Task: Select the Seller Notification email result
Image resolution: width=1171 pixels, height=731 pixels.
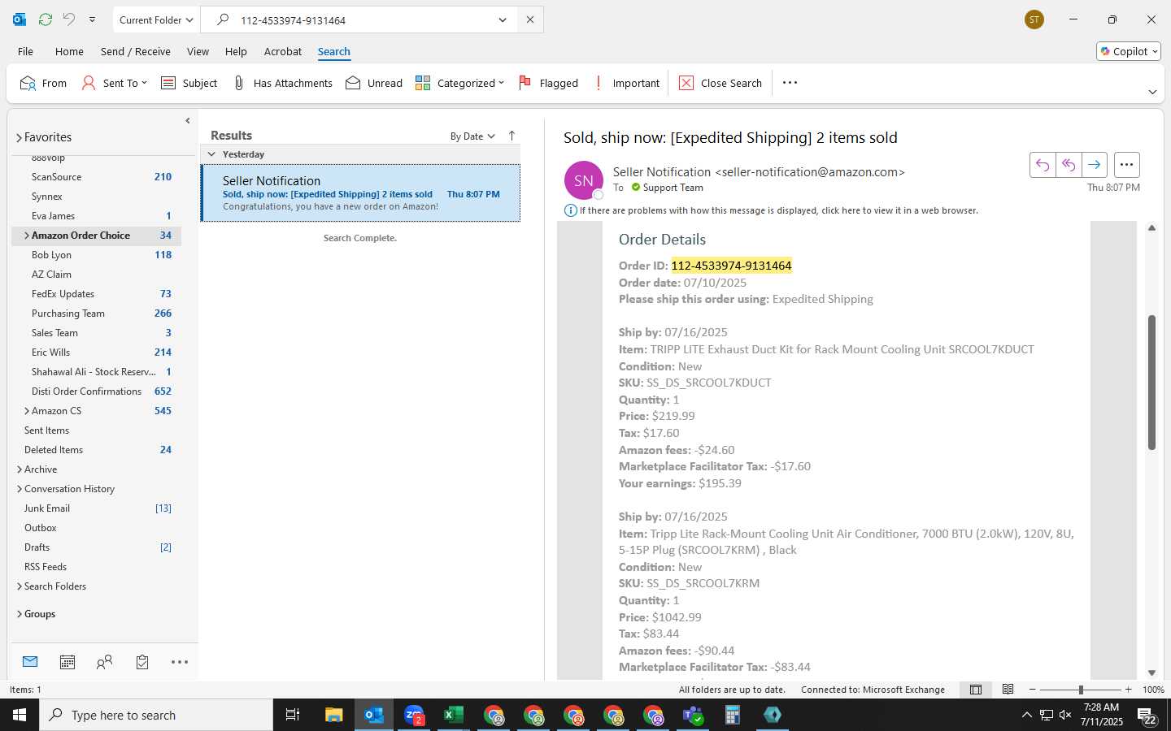Action: point(361,193)
